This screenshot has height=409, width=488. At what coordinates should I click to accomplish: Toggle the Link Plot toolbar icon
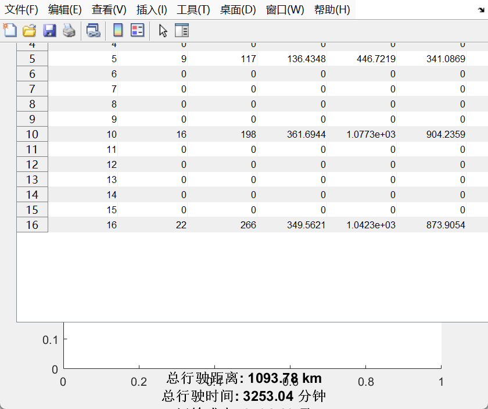[93, 31]
